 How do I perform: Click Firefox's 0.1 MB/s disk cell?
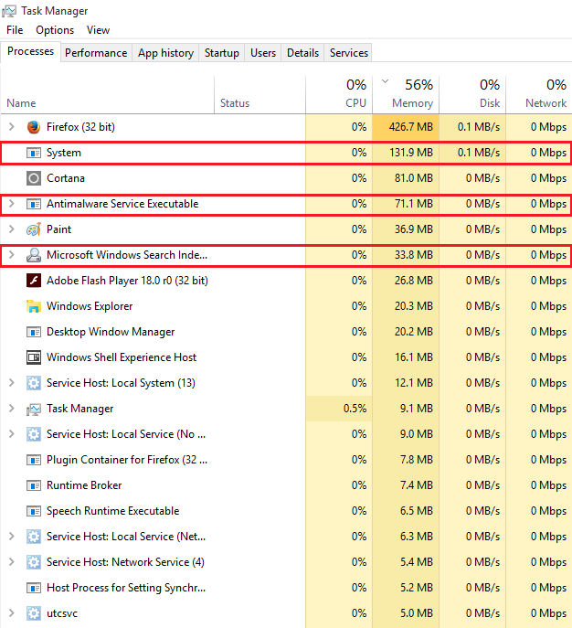[x=472, y=127]
